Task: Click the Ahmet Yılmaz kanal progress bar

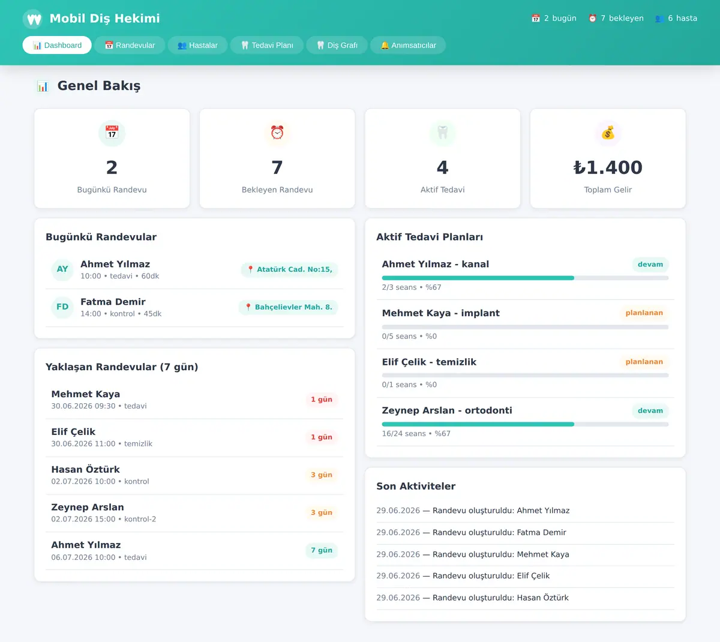Action: [x=525, y=278]
